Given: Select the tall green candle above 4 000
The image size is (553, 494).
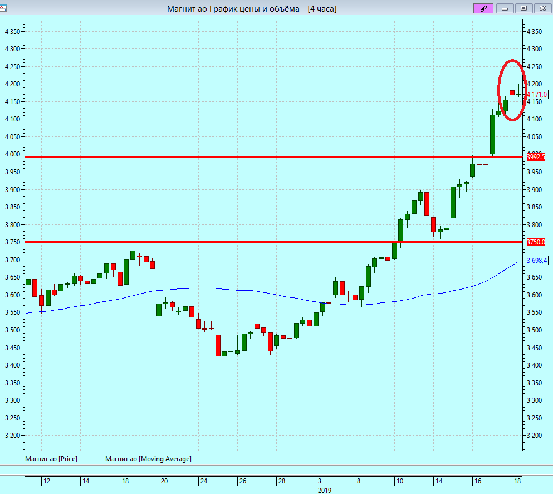Looking at the screenshot, I should [x=492, y=134].
